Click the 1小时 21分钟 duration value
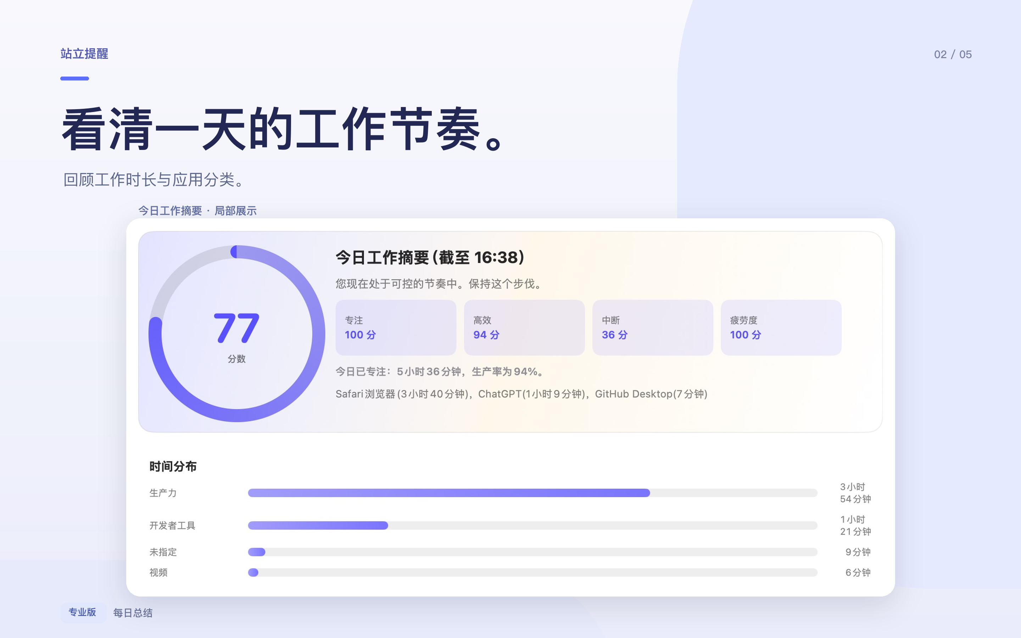 (x=855, y=525)
